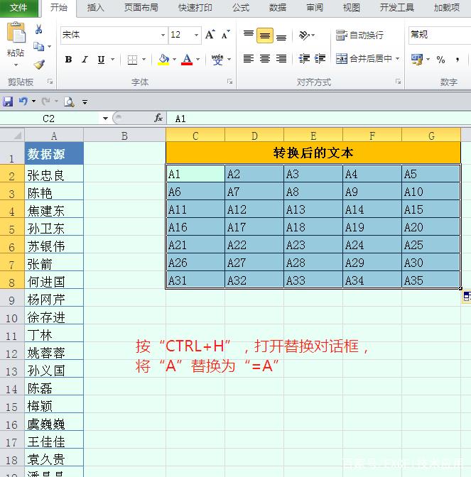471x477 pixels.
Task: Switch to 插入 tab
Action: 95,8
